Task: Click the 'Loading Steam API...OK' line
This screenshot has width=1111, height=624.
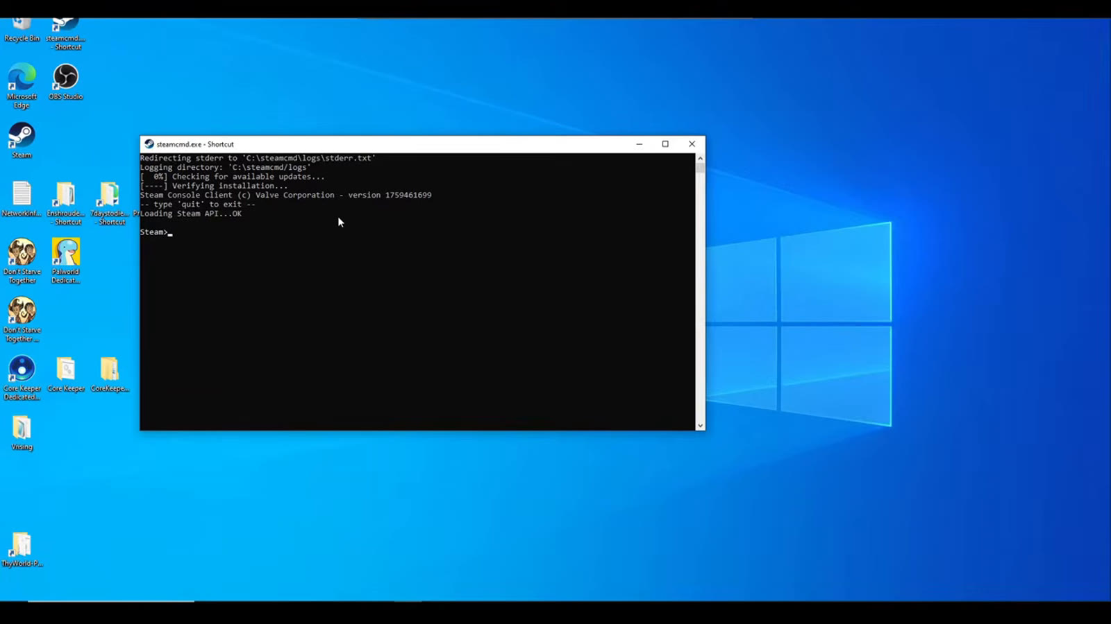Action: point(191,214)
